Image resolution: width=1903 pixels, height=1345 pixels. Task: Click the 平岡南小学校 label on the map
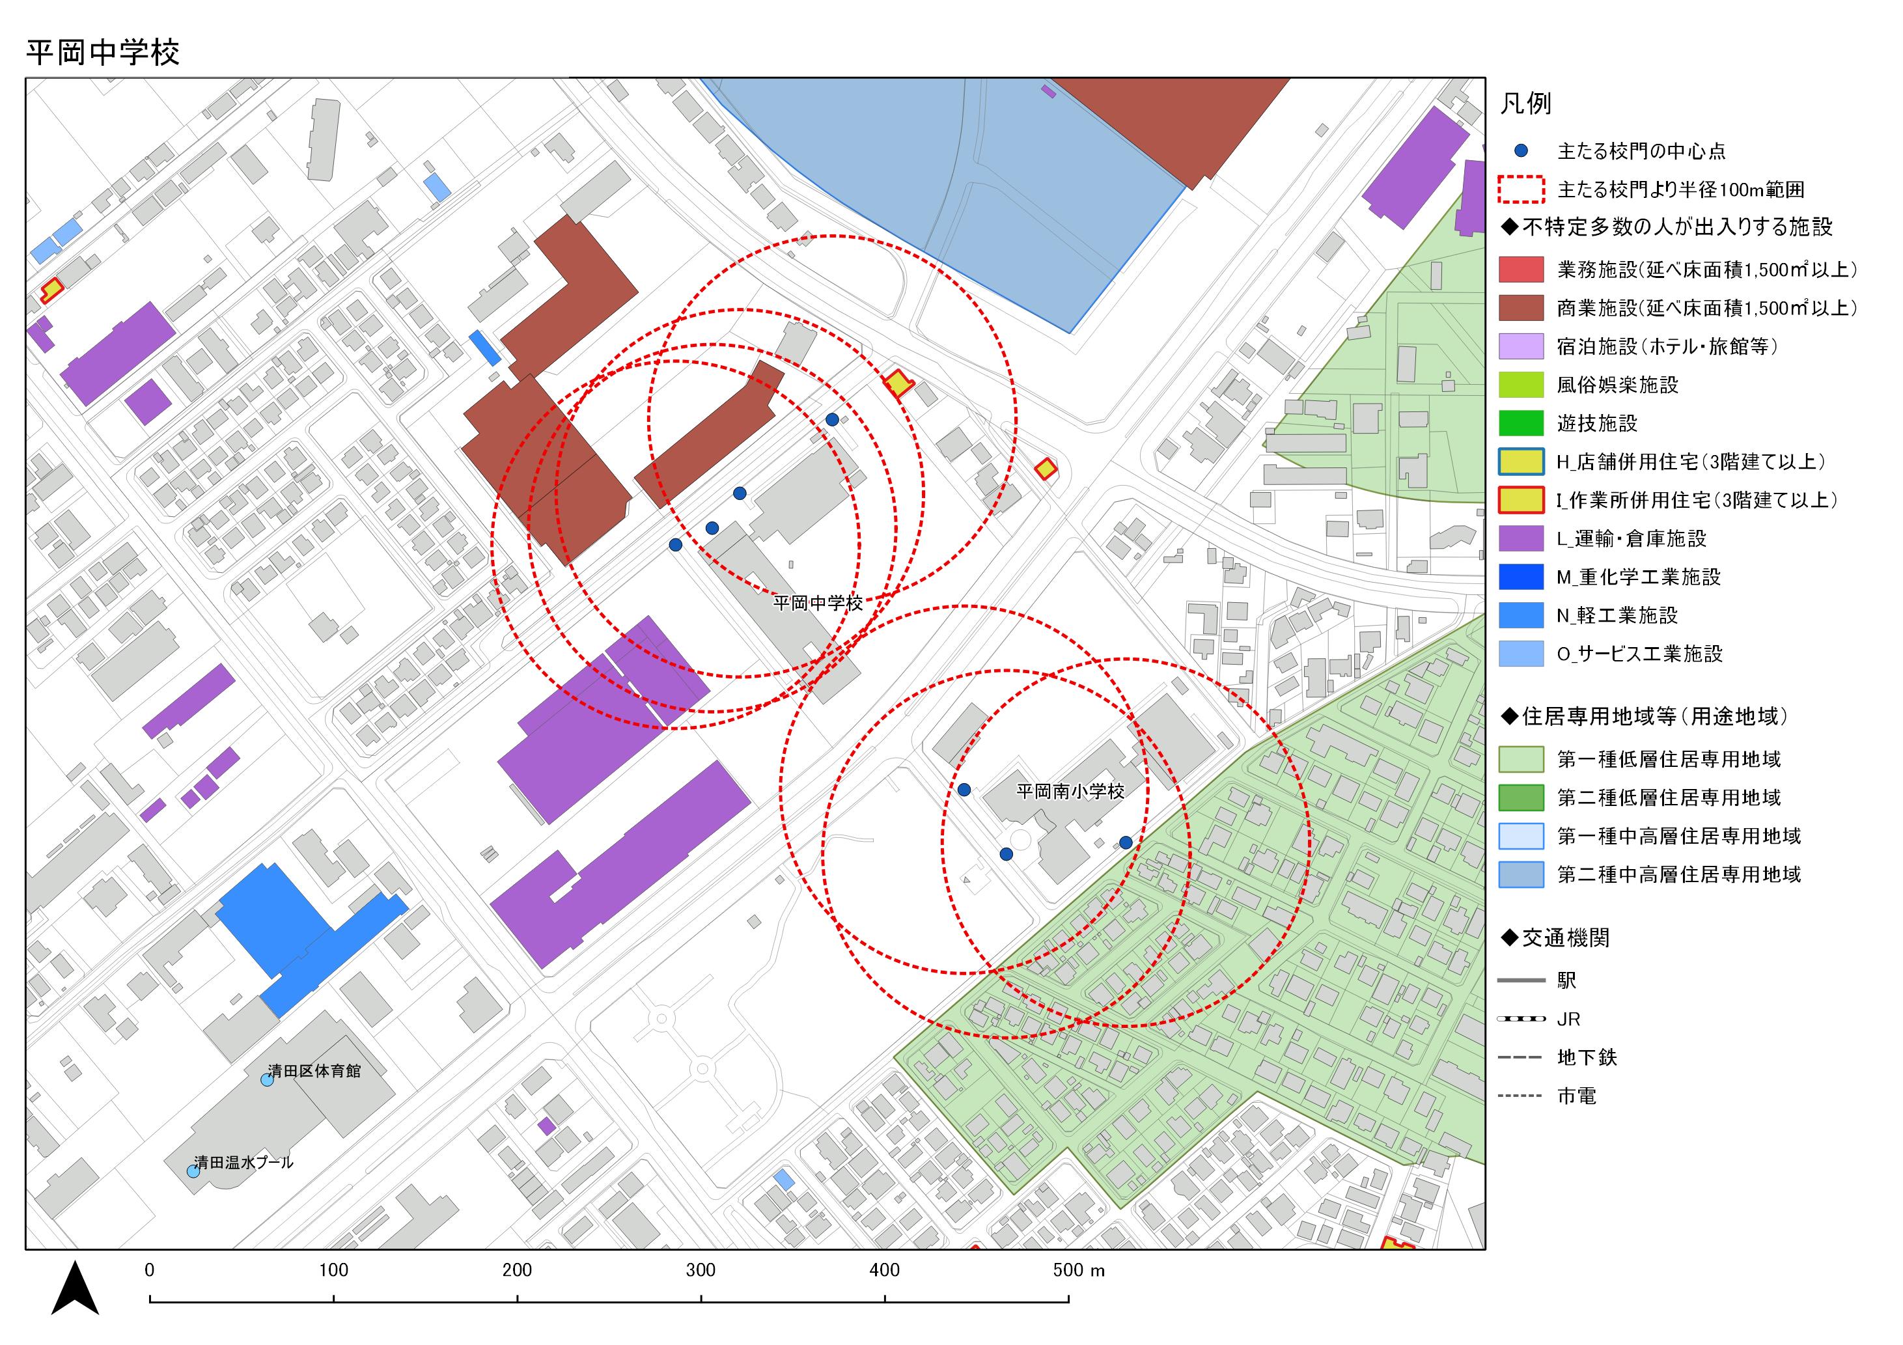tap(1070, 792)
